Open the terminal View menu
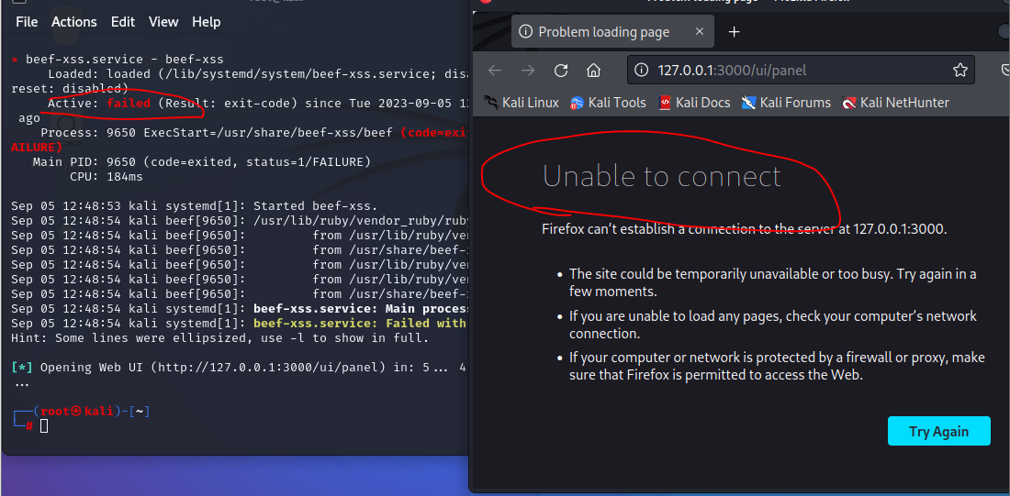 [x=163, y=22]
